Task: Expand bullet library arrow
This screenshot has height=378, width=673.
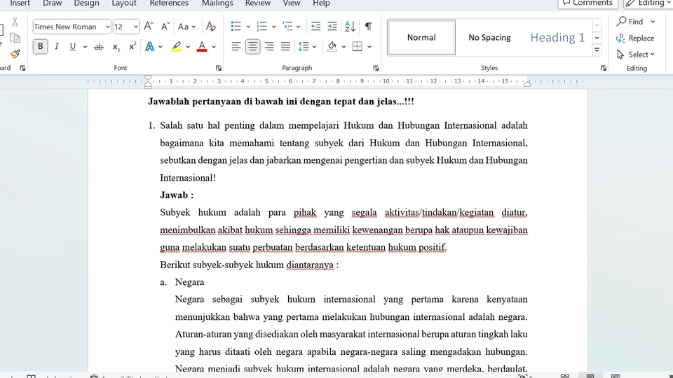Action: pos(248,27)
